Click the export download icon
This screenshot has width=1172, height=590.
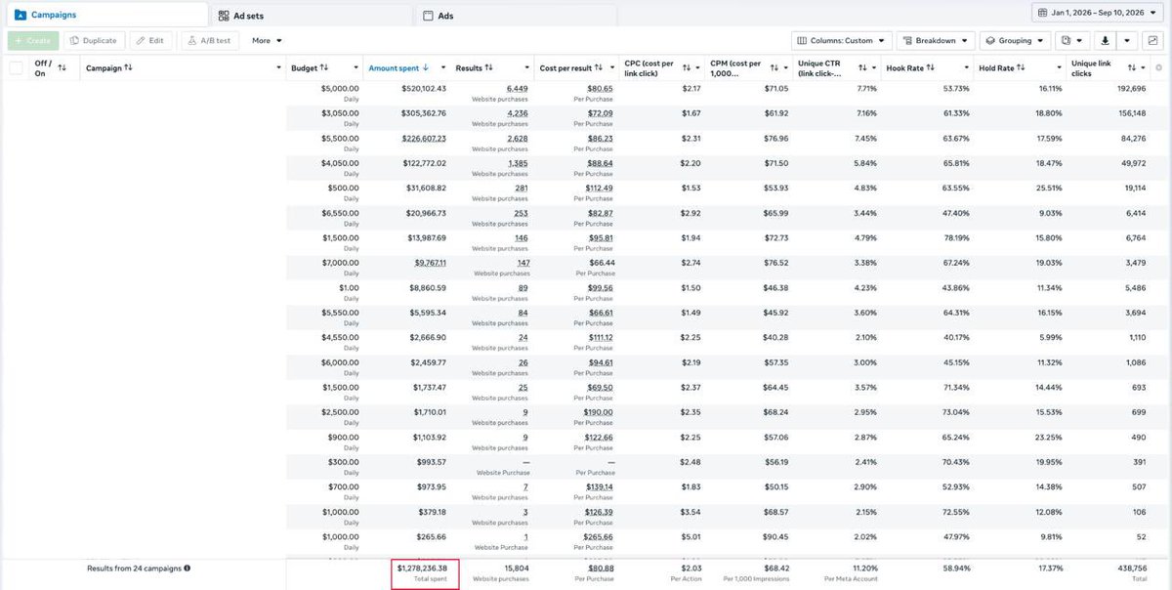1105,41
